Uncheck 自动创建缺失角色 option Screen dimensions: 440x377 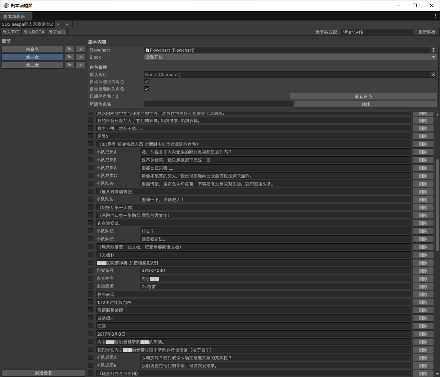point(147,89)
